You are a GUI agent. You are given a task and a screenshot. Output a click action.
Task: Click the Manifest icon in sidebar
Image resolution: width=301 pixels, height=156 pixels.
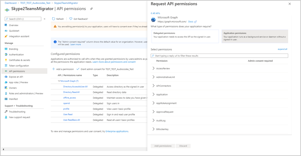point(6,99)
